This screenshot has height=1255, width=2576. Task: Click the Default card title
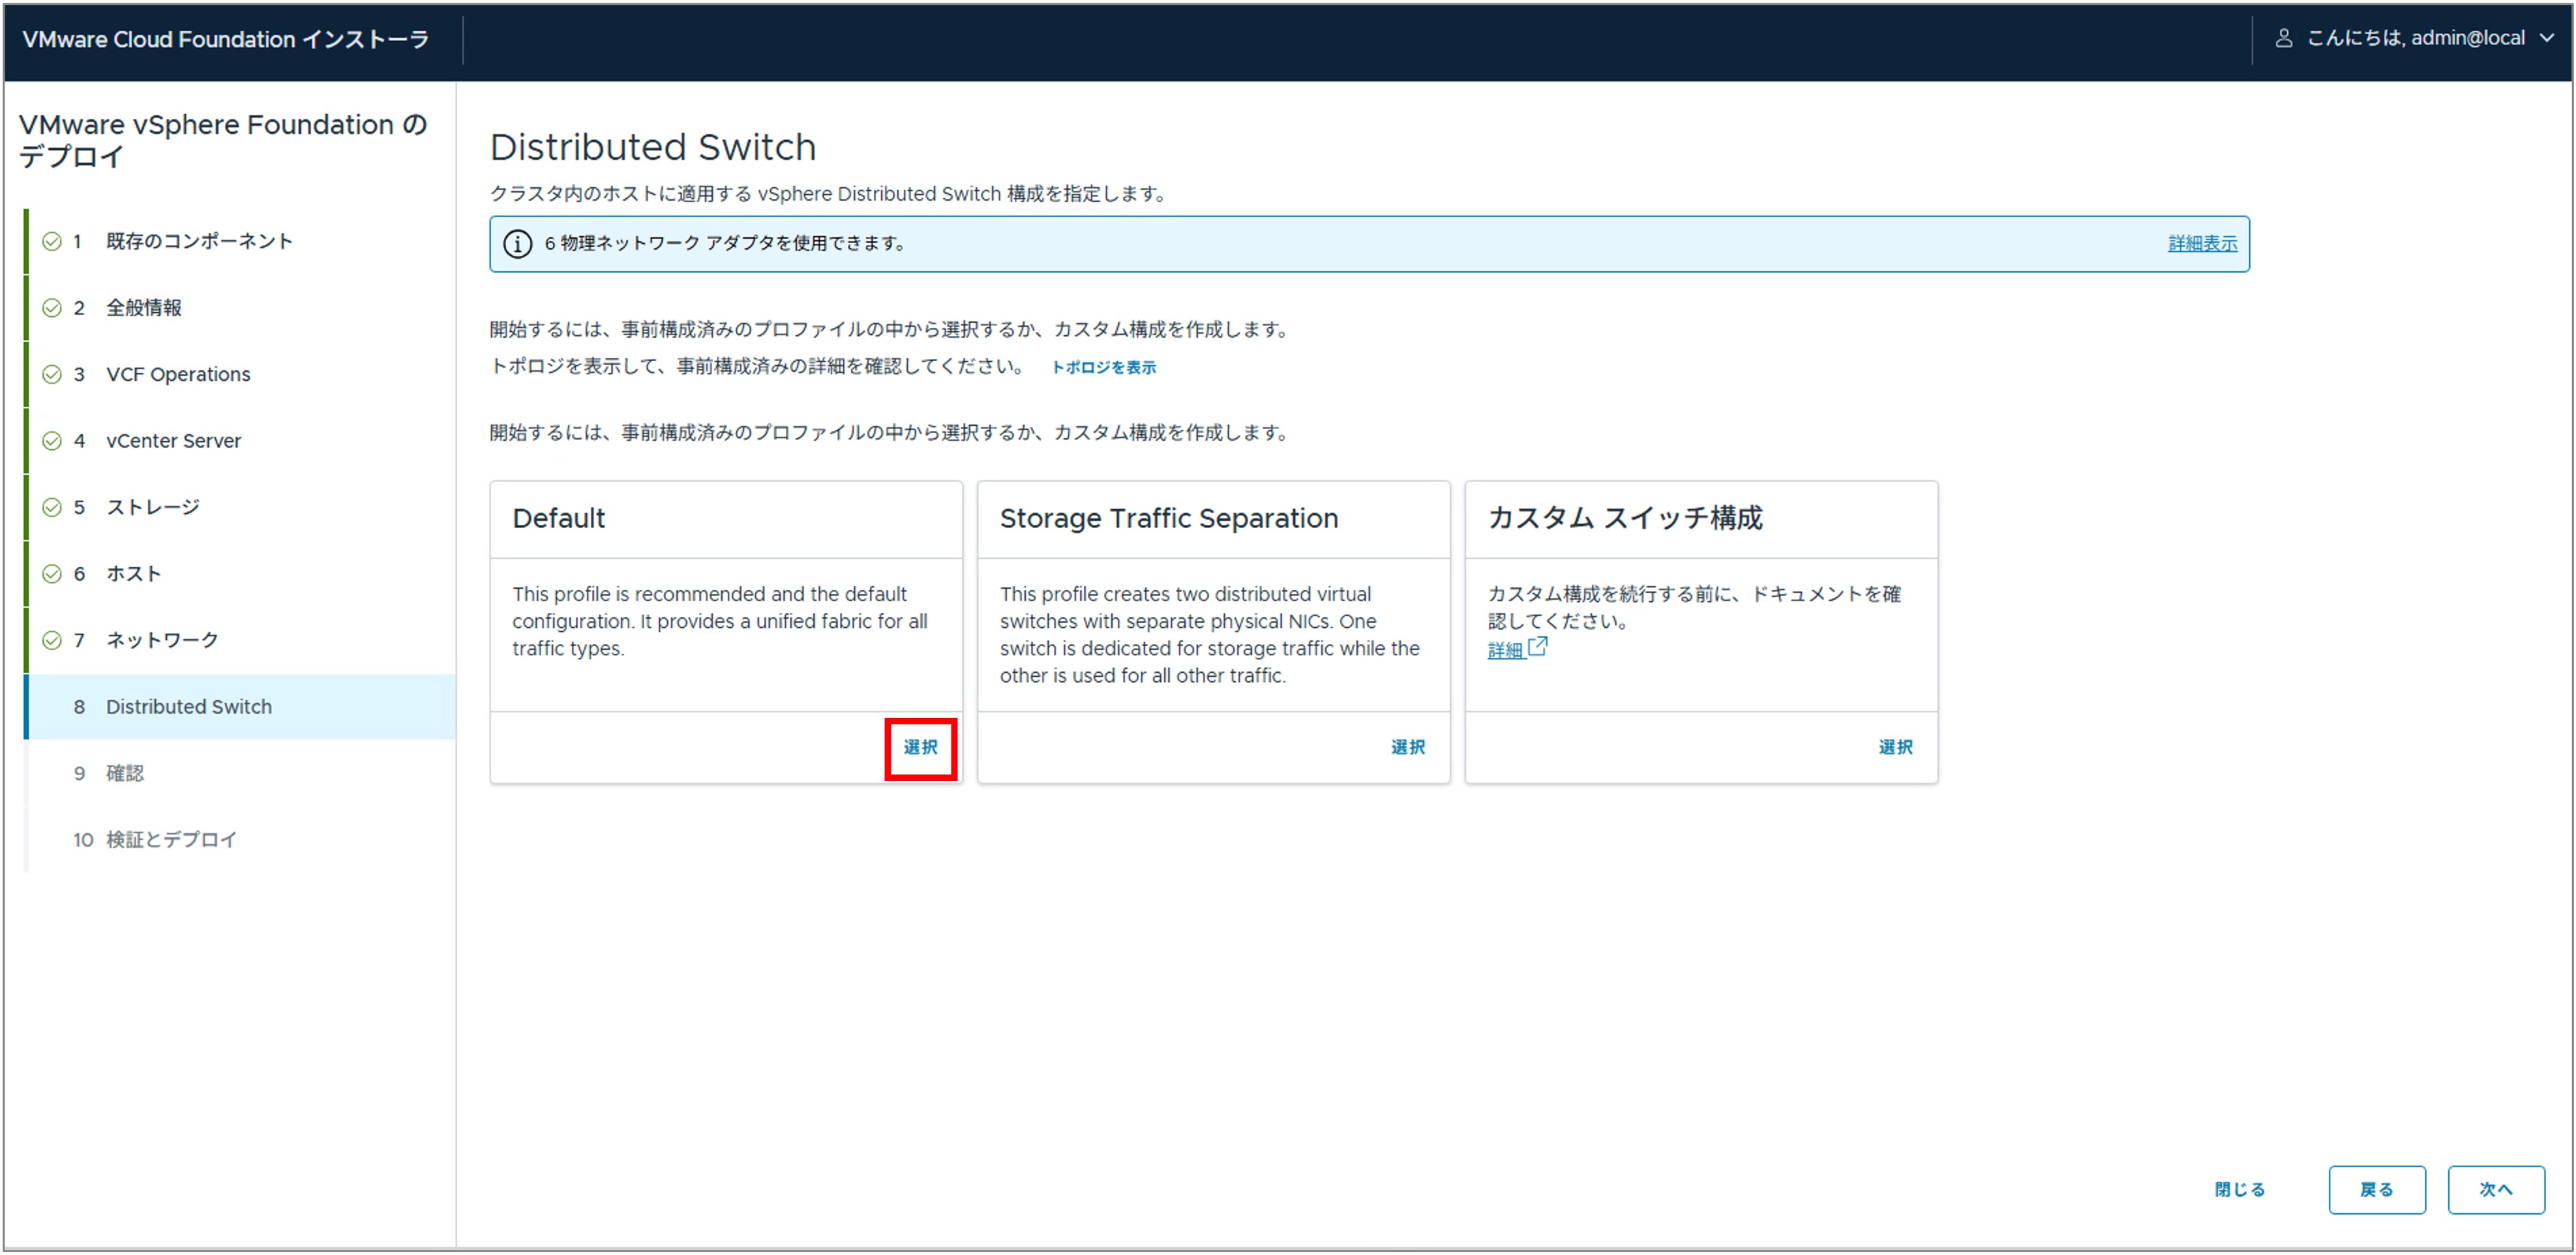(x=559, y=519)
